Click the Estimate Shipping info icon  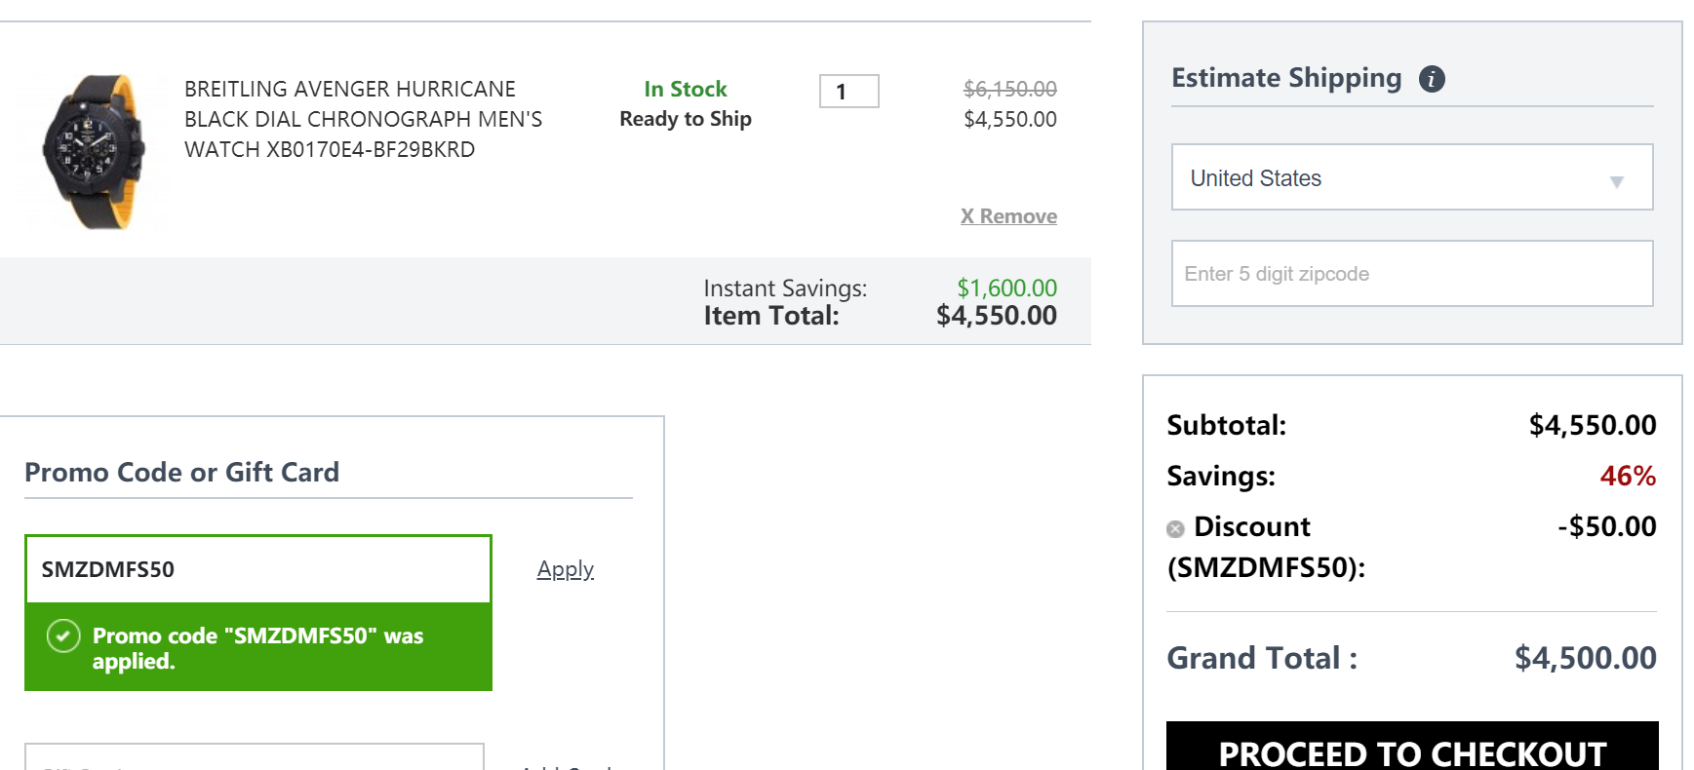pyautogui.click(x=1432, y=79)
